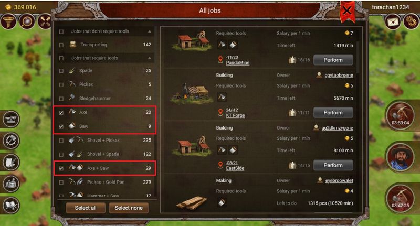
Task: Open the mail envelope icon
Action: pos(392,22)
